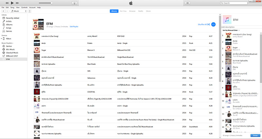Open the Billboard 2017 playlist
Viewport: 262px width, 139px height.
[x=12, y=56]
